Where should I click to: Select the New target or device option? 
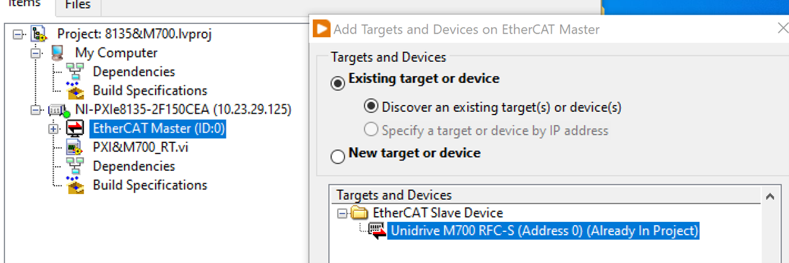(338, 156)
